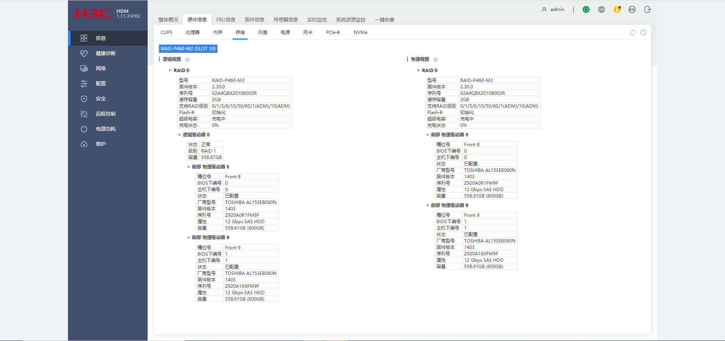Refresh the page with the refresh icon
725x341 pixels.
coord(632,32)
